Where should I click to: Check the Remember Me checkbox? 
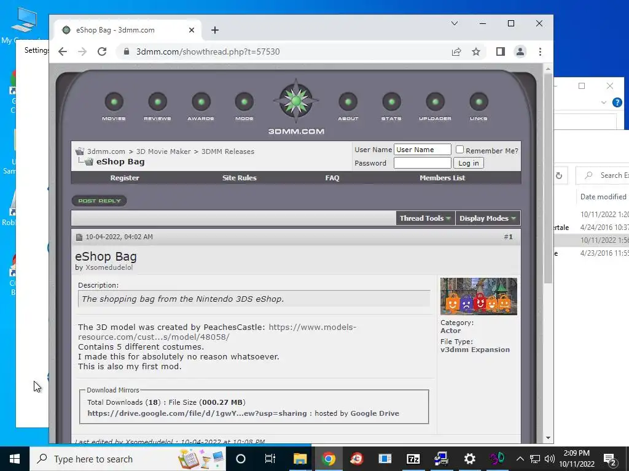coord(459,150)
